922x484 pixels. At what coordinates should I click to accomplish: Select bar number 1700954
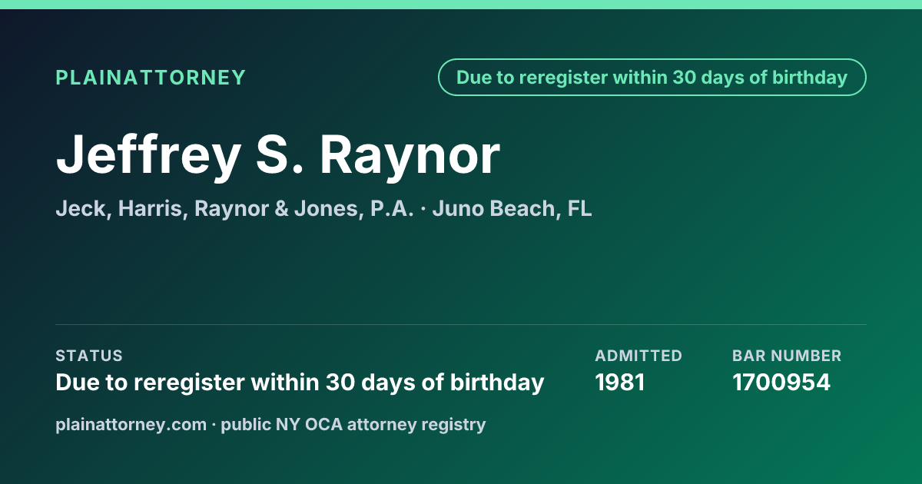(781, 383)
